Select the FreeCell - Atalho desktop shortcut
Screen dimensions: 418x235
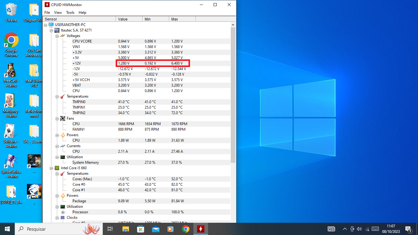coord(11,75)
